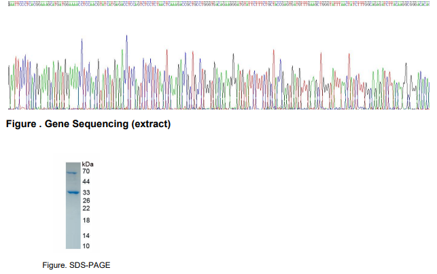Select the 22 marker label
Screen dimensions: 437x274
(86, 208)
